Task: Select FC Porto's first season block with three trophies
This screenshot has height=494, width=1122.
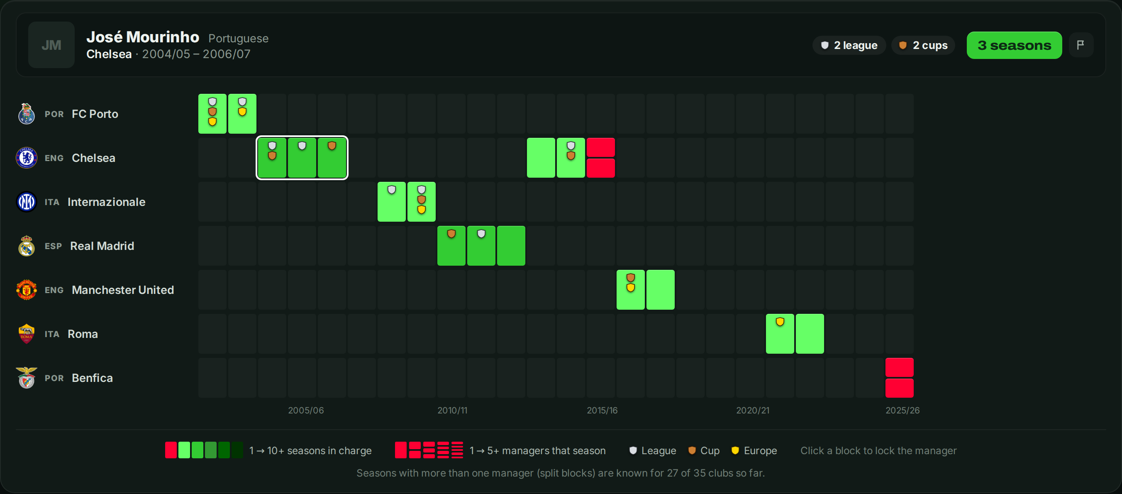Action: click(x=212, y=114)
